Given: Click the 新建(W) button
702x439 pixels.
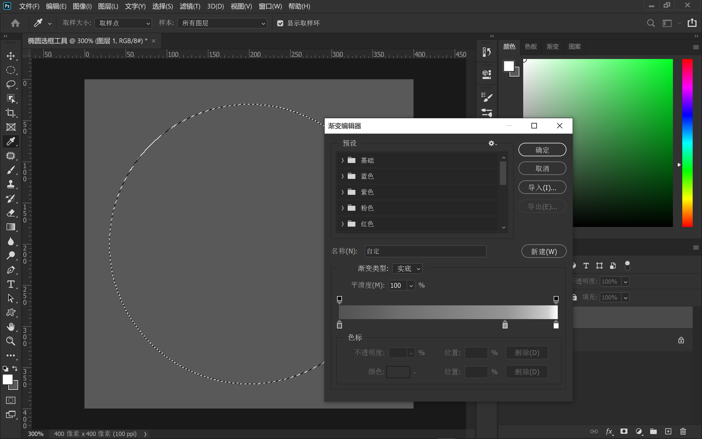Looking at the screenshot, I should point(544,251).
